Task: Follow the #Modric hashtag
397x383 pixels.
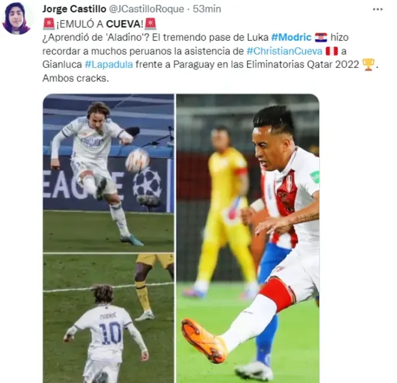Action: [x=291, y=37]
